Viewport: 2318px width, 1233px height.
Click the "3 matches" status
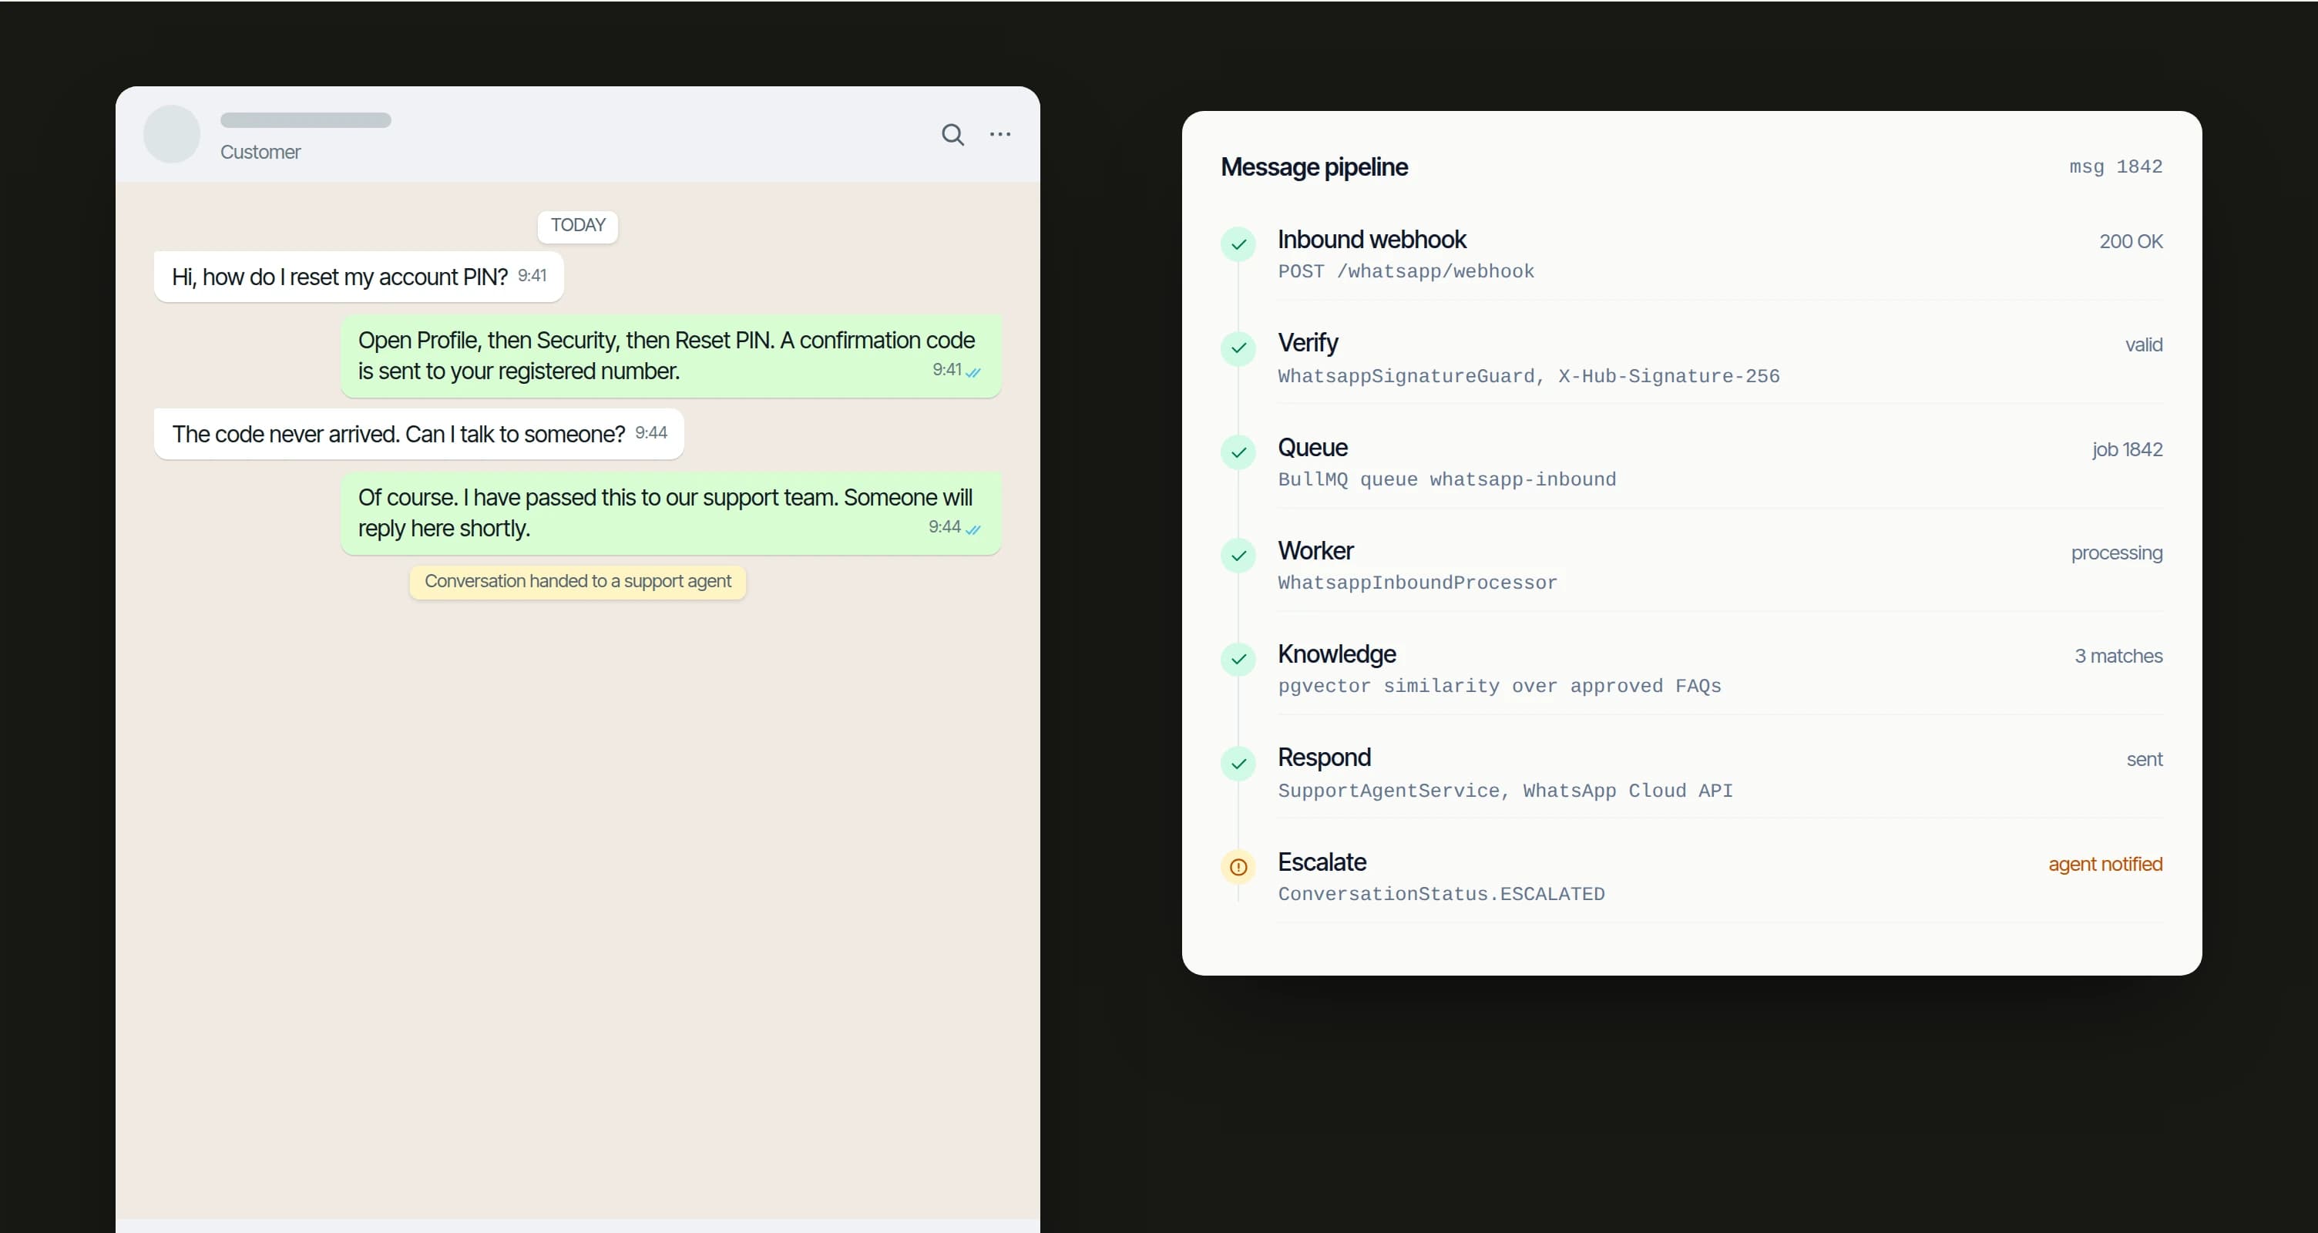pos(2118,656)
